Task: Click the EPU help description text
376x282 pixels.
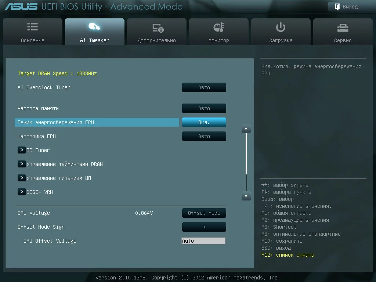Action: tap(311, 70)
